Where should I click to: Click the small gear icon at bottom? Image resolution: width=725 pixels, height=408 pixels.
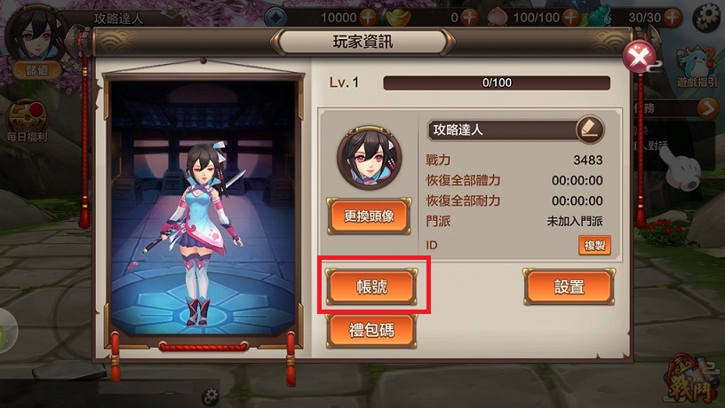pos(211,396)
